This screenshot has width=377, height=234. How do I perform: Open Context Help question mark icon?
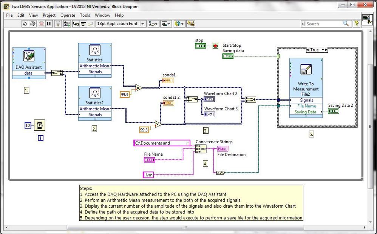click(x=356, y=23)
